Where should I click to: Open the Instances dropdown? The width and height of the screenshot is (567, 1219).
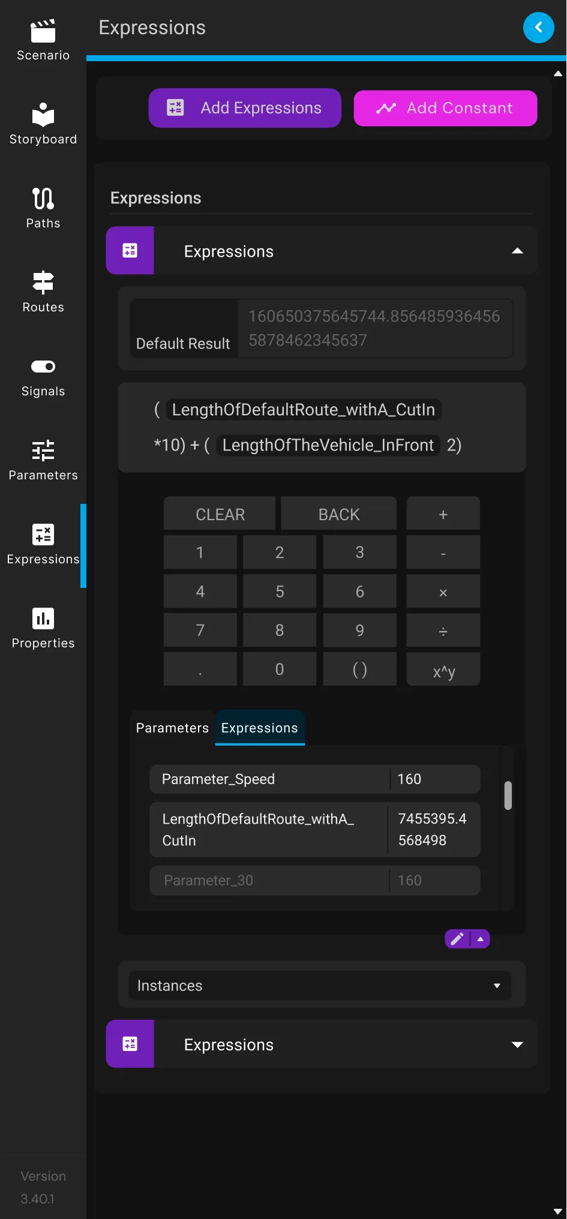320,986
